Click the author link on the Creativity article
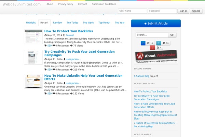 click(73, 59)
